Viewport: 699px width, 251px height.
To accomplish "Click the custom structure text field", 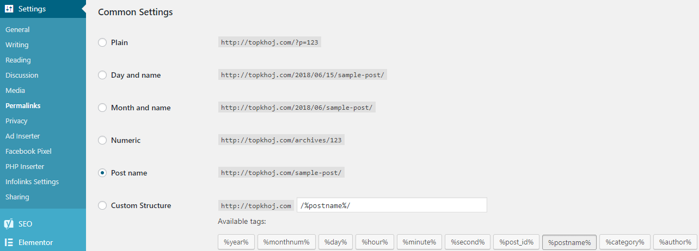I will [x=392, y=205].
